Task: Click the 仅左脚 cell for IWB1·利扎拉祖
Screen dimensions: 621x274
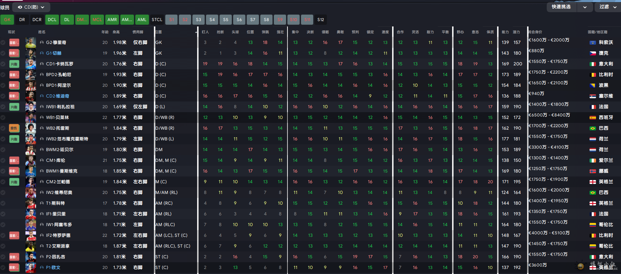Action: 140,107
